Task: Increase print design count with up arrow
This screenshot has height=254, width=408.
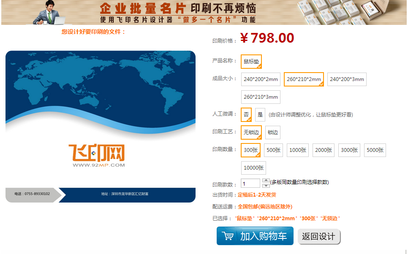Action: point(266,181)
